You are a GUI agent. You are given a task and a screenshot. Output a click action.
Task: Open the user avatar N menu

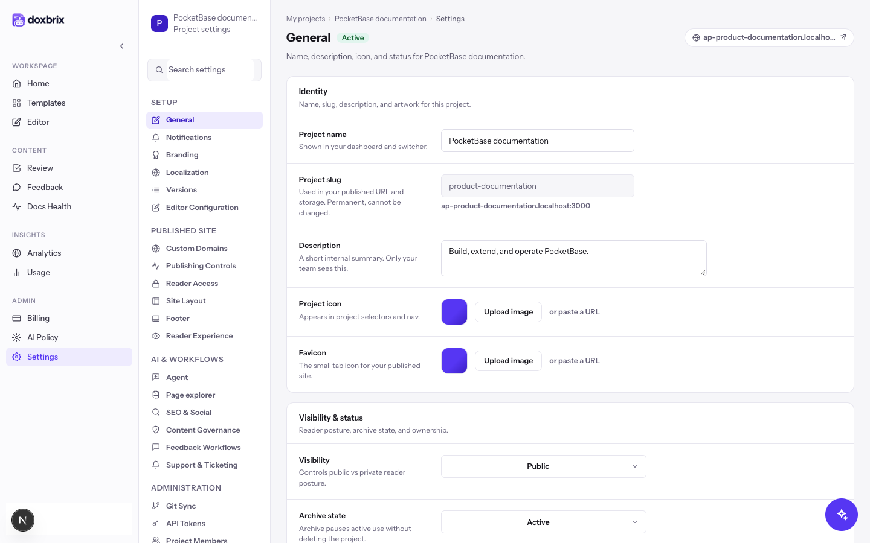(23, 520)
